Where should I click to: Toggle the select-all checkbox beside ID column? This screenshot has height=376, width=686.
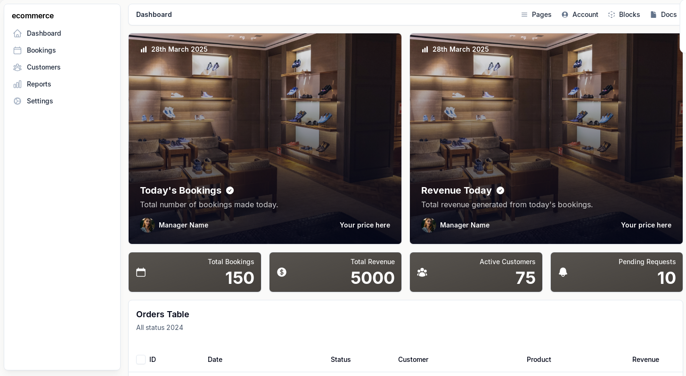click(x=141, y=360)
